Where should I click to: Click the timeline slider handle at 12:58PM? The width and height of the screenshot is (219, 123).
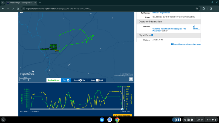coord(122,109)
